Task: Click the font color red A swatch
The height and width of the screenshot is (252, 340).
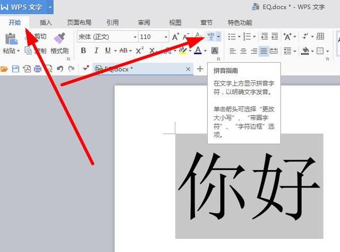Action: pos(198,51)
